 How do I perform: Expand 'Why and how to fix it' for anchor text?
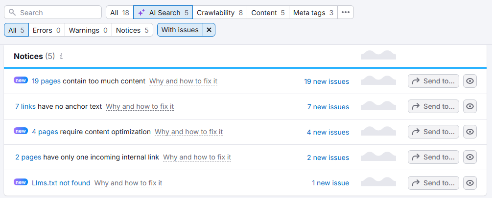[140, 107]
